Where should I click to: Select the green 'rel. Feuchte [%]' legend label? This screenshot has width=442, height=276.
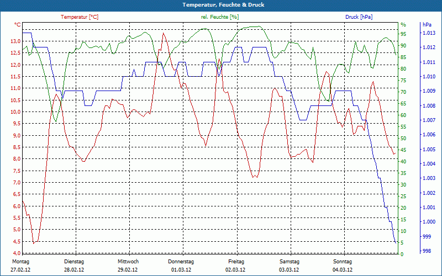(220, 17)
